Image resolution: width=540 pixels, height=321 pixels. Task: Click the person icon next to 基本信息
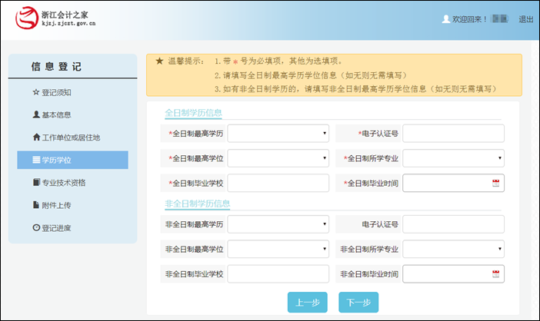(35, 115)
